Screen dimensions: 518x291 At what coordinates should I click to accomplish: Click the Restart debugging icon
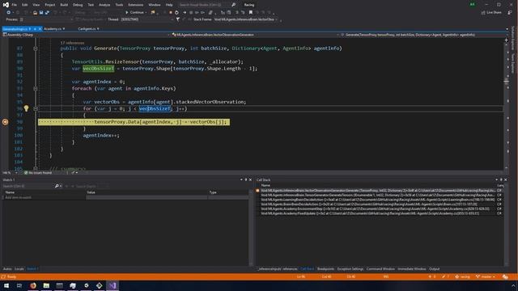click(x=176, y=13)
